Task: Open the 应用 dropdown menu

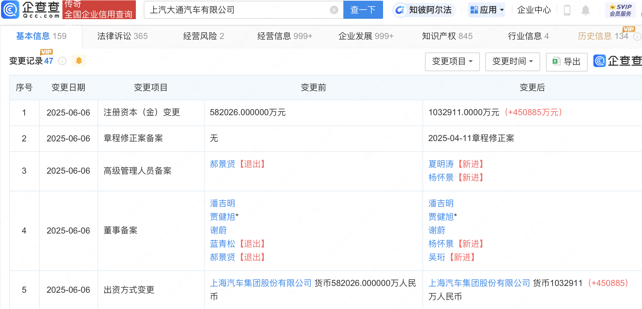Action: [487, 10]
